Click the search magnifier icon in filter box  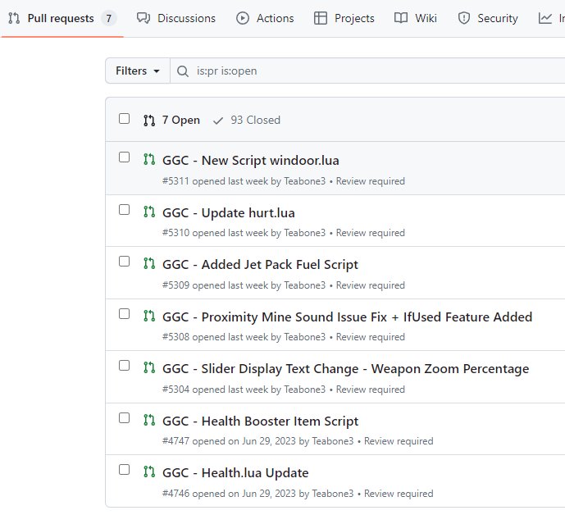pos(183,71)
